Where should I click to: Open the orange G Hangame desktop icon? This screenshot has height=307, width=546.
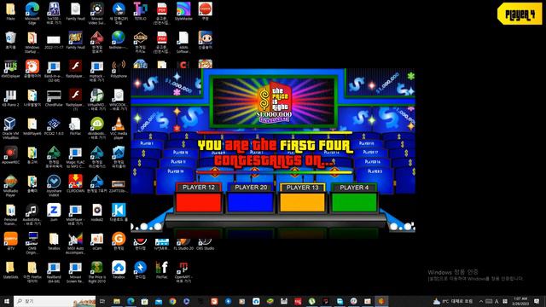click(x=119, y=241)
